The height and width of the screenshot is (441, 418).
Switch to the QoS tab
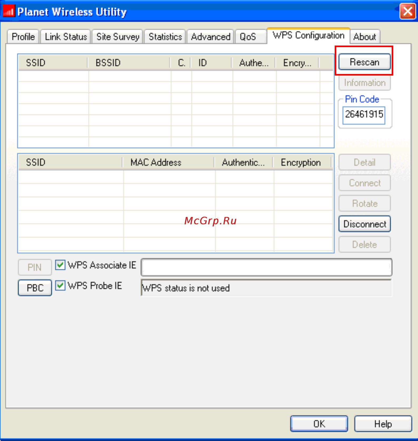pyautogui.click(x=251, y=37)
